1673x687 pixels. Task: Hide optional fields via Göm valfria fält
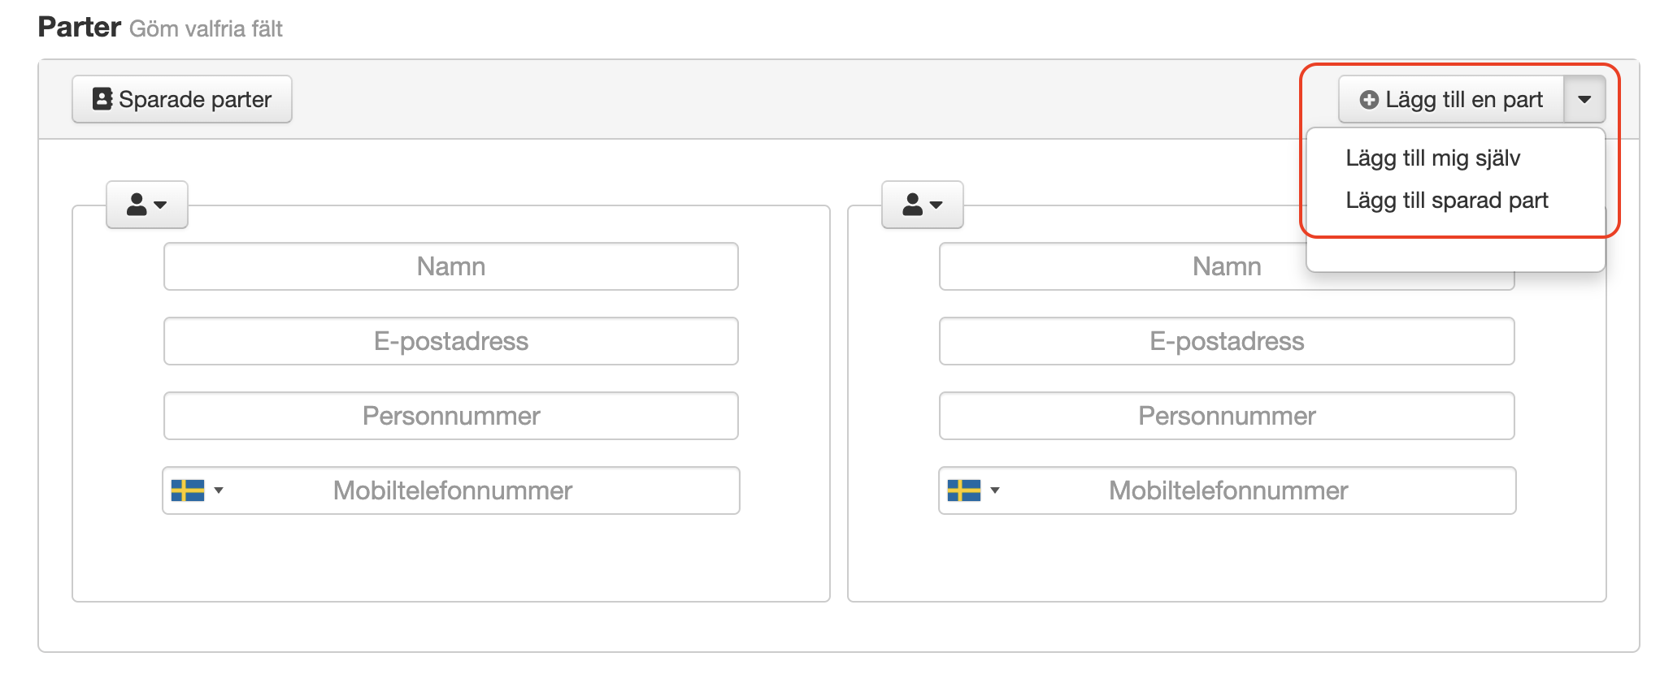[206, 29]
